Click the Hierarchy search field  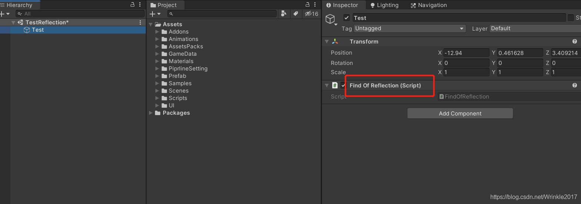[x=80, y=14]
